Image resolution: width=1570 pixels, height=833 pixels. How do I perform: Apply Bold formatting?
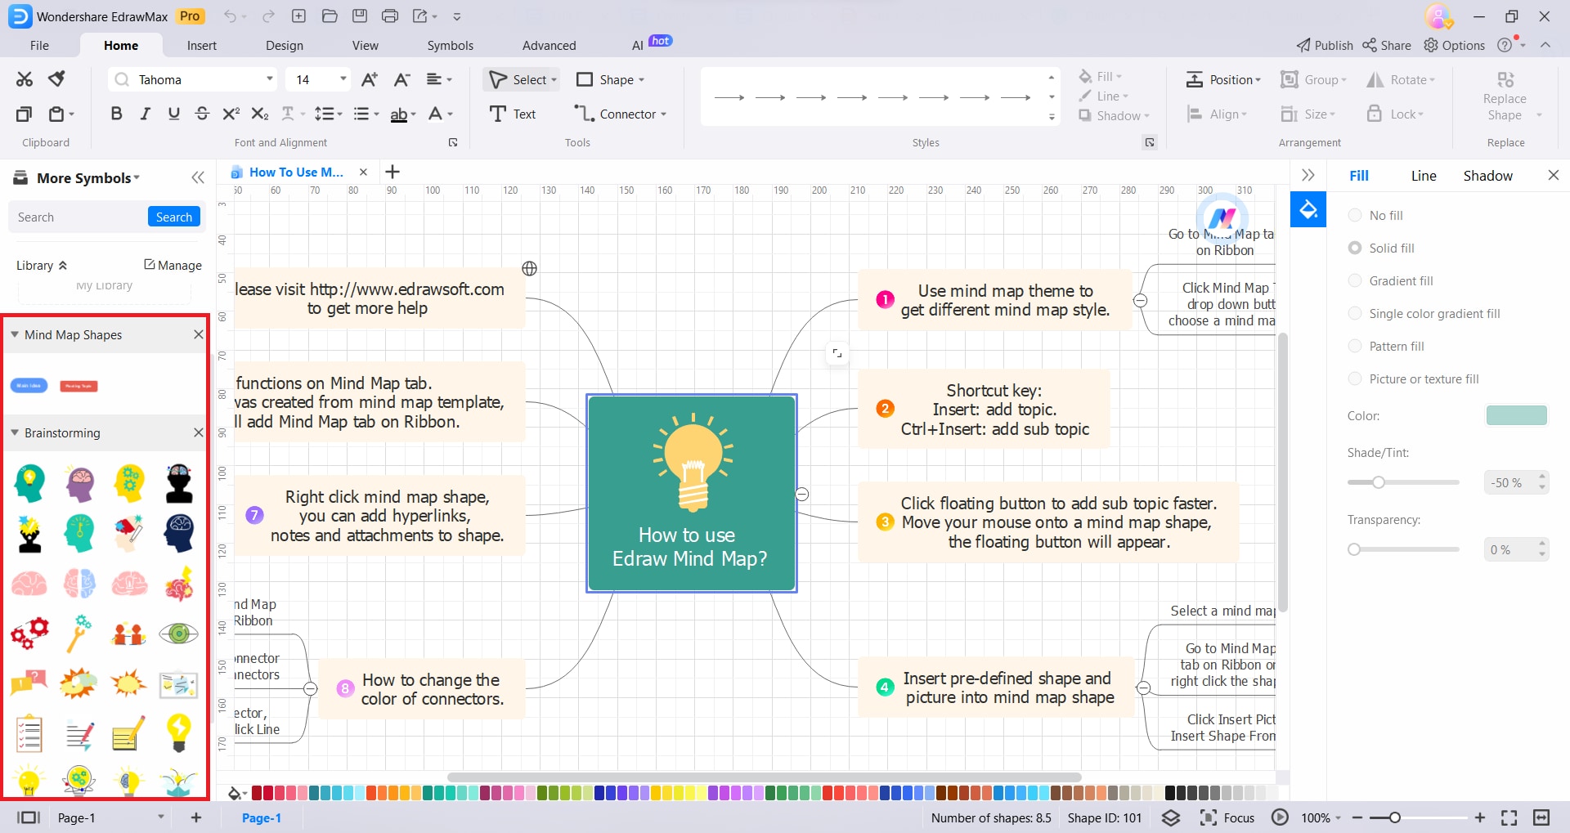coord(116,114)
